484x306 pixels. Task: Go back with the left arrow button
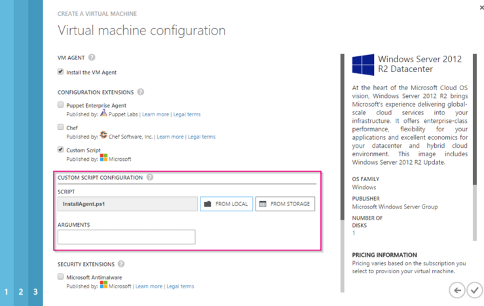457,290
